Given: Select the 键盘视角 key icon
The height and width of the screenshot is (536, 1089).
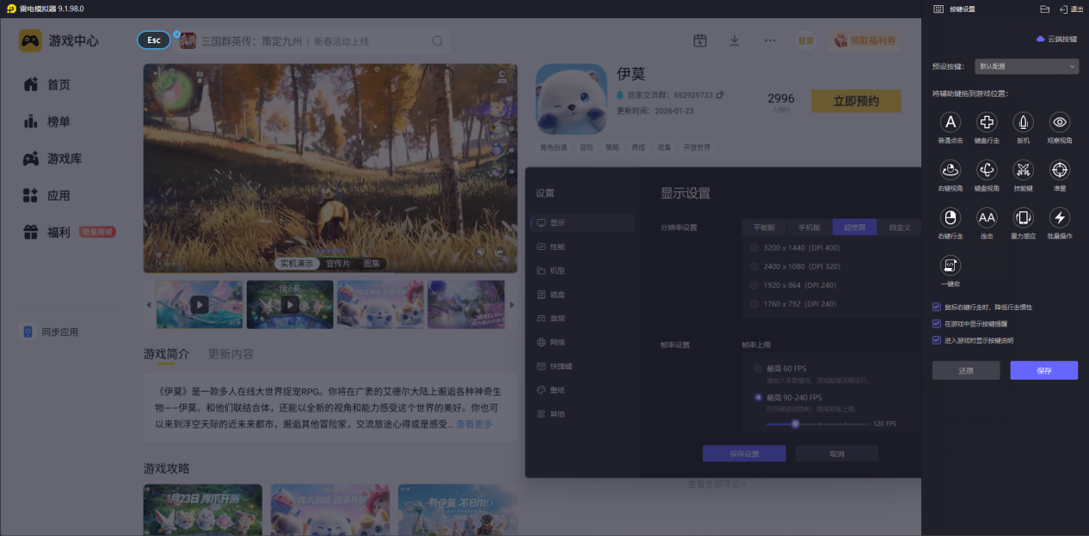Looking at the screenshot, I should click(987, 169).
